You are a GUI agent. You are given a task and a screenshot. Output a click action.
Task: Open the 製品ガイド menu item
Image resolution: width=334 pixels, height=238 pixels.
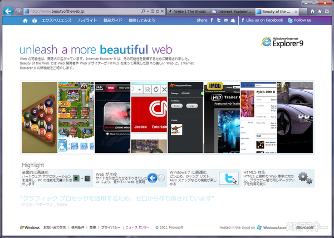113,21
